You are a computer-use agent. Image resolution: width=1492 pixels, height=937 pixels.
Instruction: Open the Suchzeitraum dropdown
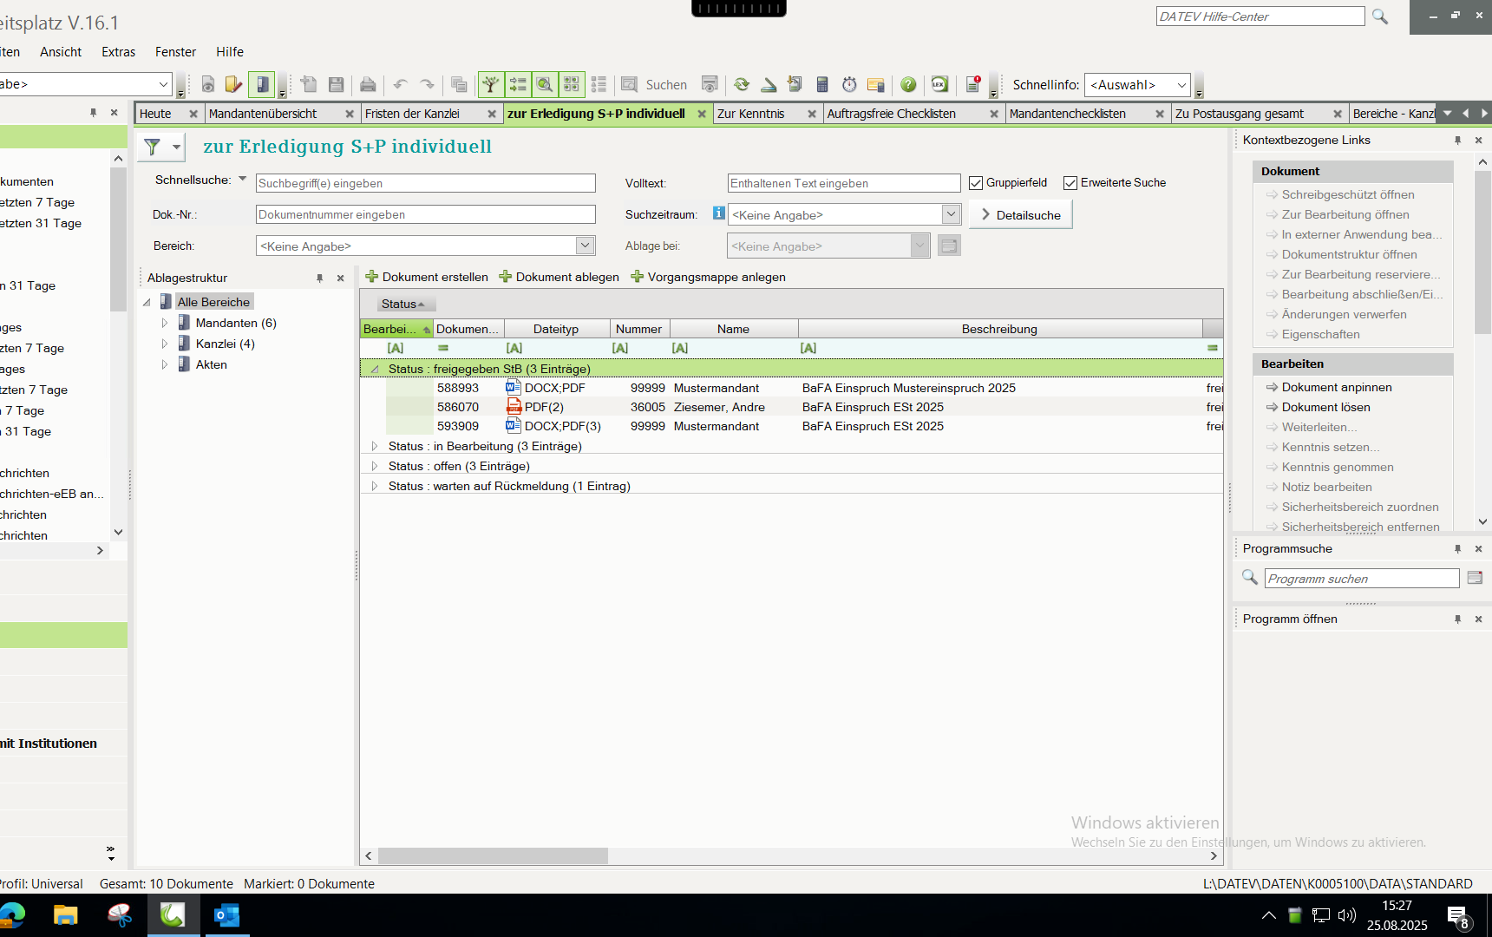pos(951,214)
